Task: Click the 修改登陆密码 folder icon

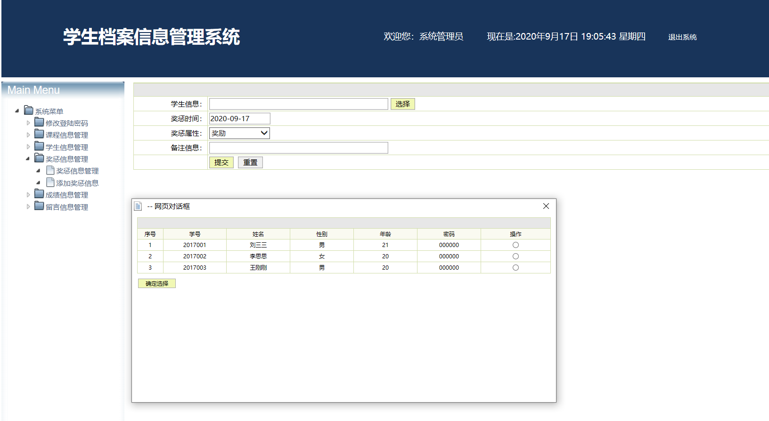Action: [39, 123]
